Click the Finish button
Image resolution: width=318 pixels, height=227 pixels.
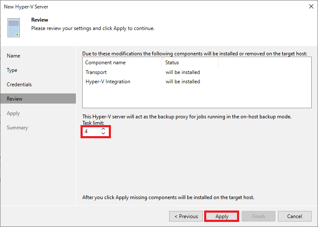(259, 216)
